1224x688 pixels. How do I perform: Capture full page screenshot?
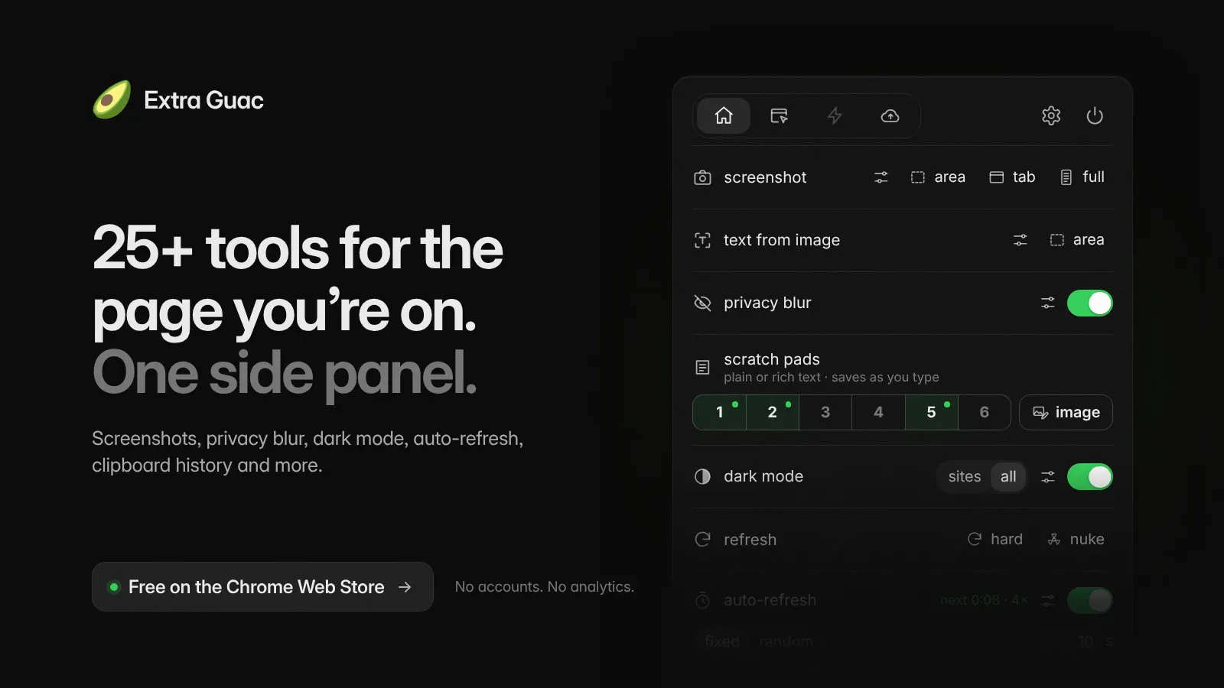click(1082, 177)
